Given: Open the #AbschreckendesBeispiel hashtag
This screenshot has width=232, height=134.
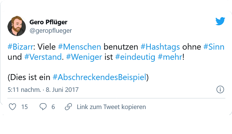Looking at the screenshot, I should [x=99, y=77].
